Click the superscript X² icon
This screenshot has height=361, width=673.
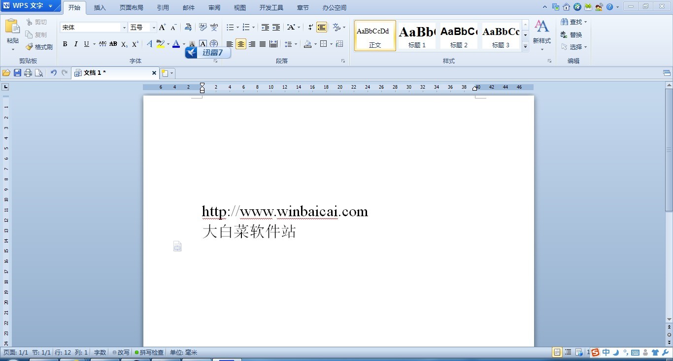coord(135,44)
